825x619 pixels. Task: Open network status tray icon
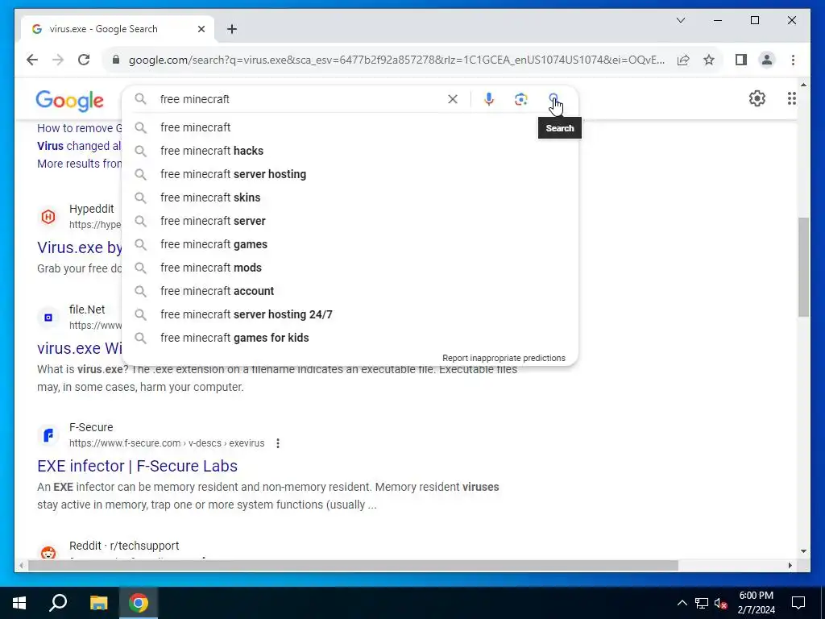[702, 603]
